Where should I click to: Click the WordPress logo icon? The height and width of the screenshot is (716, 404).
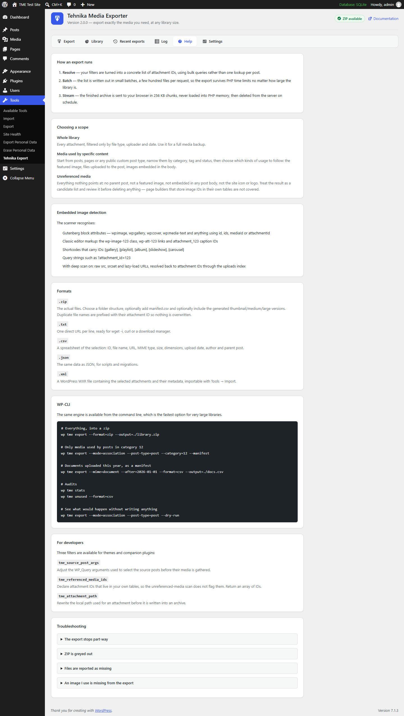point(5,4)
